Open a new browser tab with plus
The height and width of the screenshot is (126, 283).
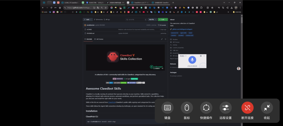pos(173,3)
